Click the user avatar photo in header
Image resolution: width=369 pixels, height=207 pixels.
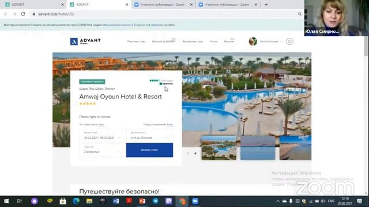coord(253,41)
